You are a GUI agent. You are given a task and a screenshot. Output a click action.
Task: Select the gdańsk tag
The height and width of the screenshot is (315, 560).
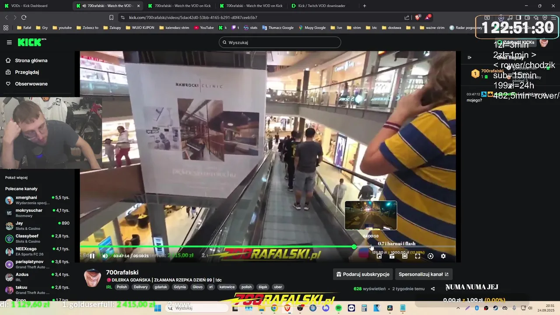[161, 287]
